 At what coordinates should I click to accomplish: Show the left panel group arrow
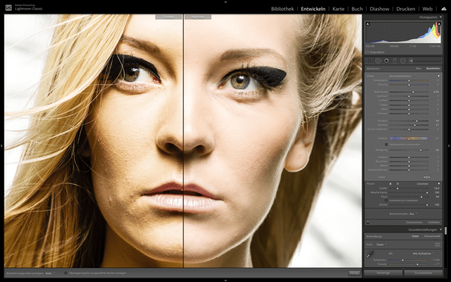point(2,146)
